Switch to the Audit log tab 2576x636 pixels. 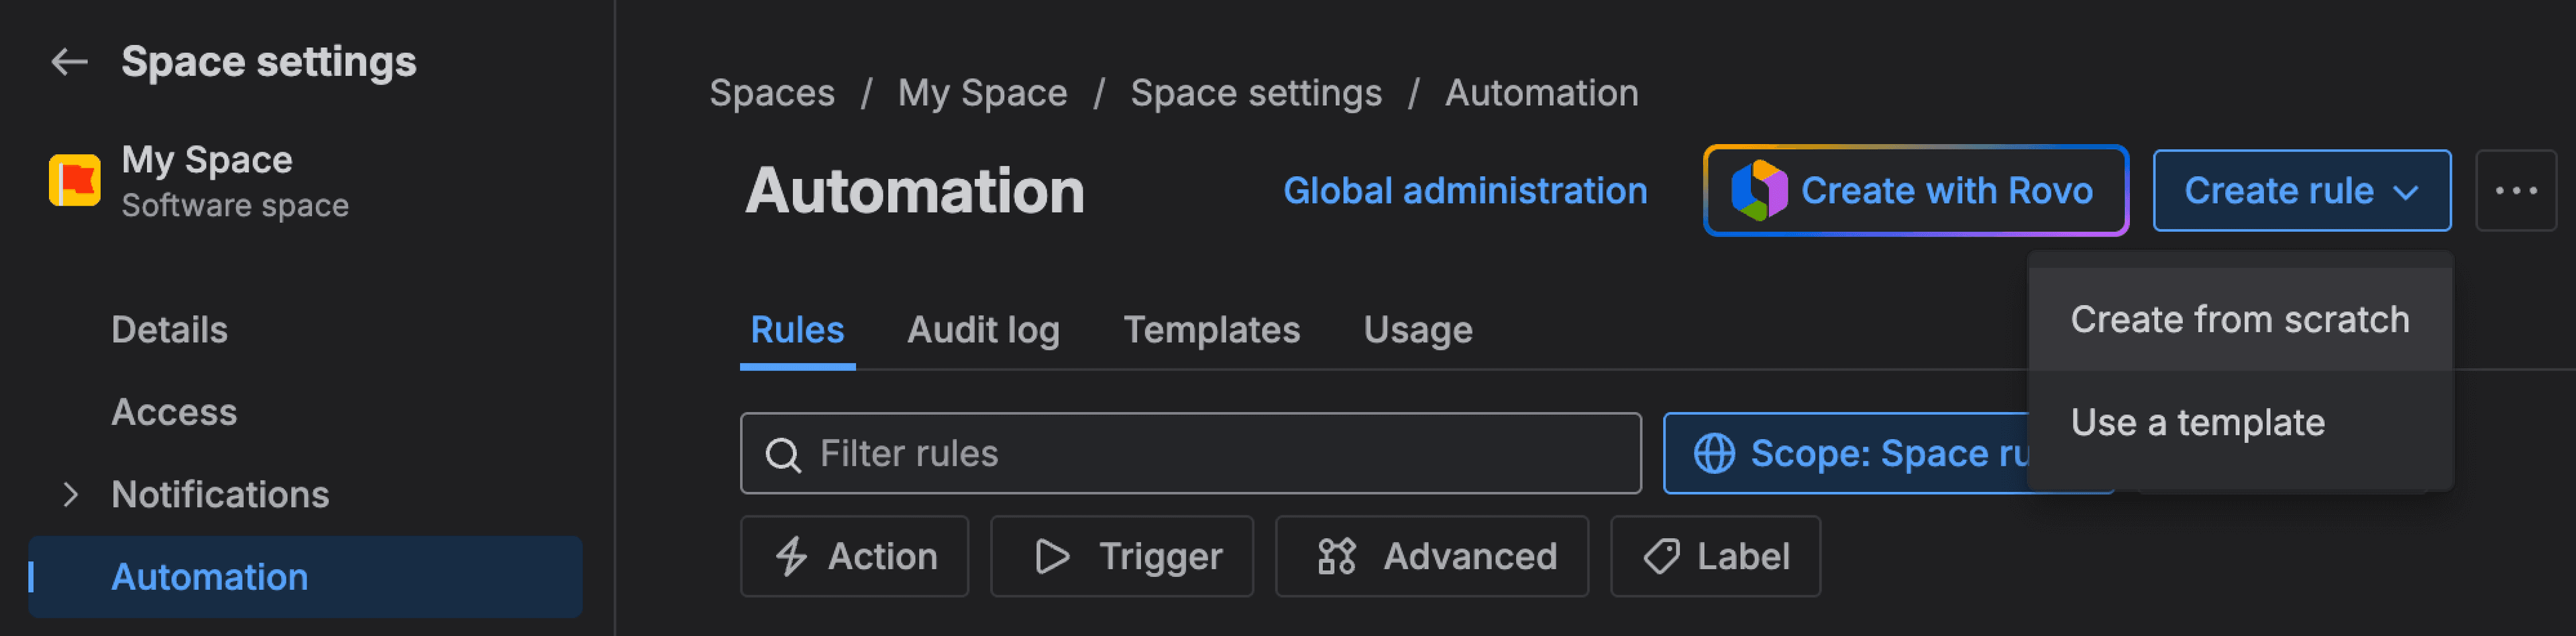click(x=983, y=330)
